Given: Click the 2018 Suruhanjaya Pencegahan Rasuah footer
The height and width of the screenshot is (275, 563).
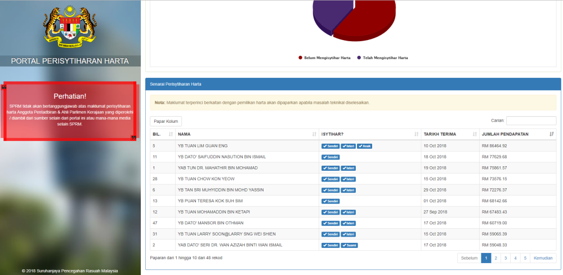Looking at the screenshot, I should click(70, 271).
